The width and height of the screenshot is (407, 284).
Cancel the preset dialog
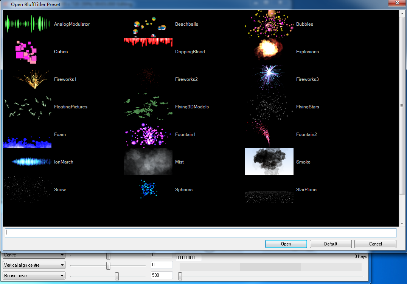(x=375, y=244)
